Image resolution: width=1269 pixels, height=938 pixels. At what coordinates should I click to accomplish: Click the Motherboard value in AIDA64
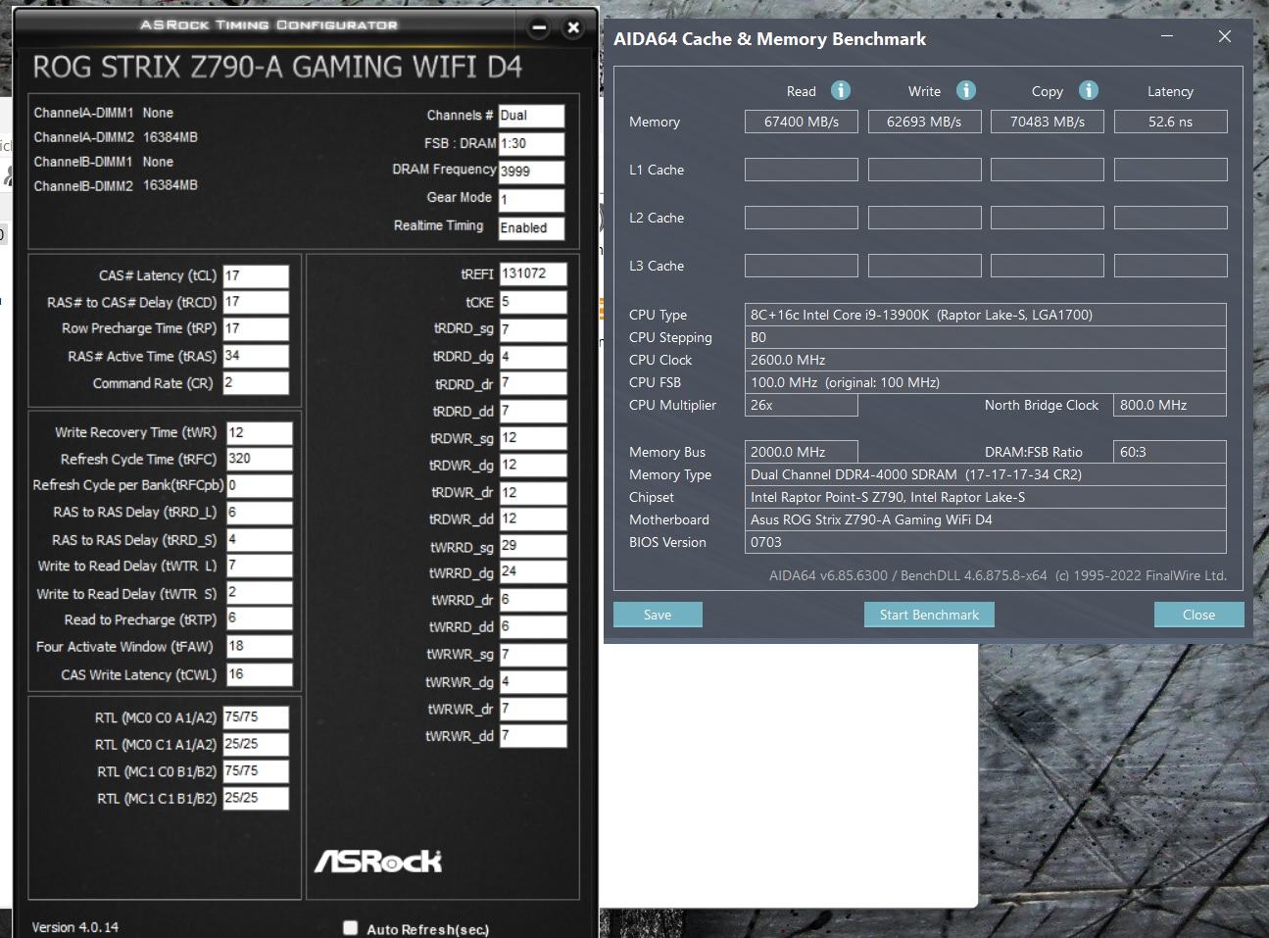click(x=986, y=519)
